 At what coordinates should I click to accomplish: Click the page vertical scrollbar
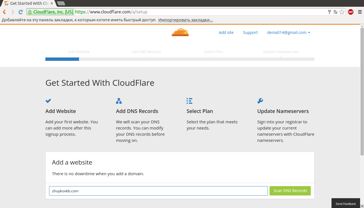(x=362, y=91)
